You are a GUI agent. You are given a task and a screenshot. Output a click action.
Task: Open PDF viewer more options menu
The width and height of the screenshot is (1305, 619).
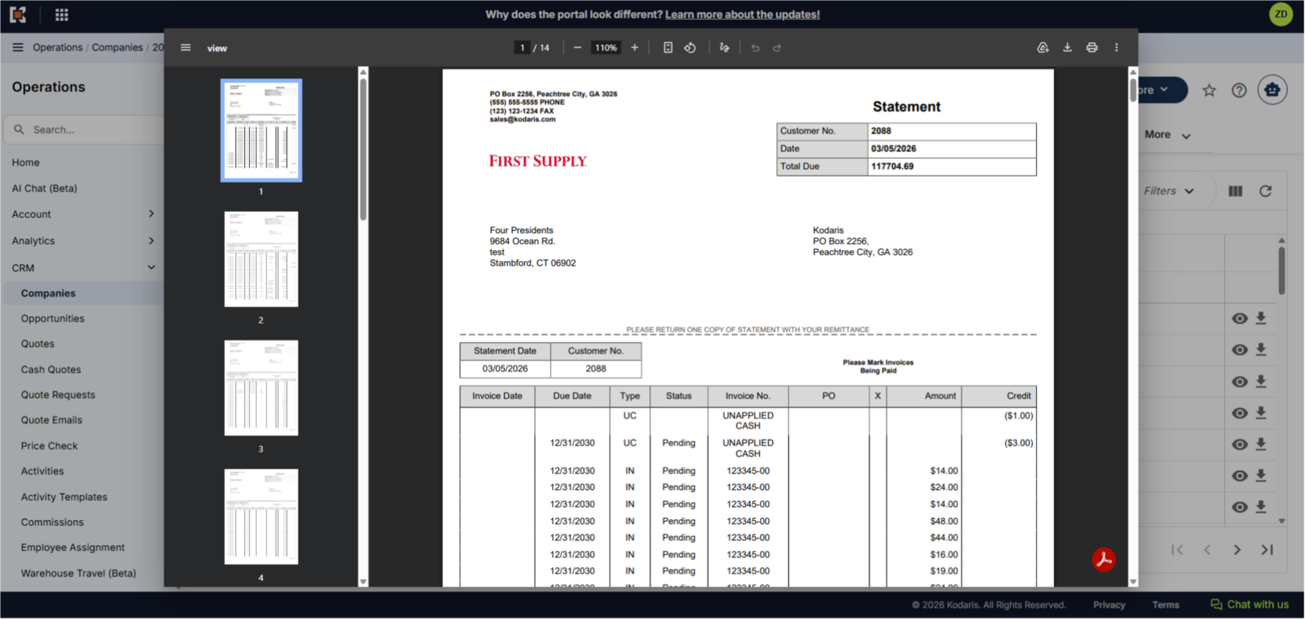pos(1116,48)
